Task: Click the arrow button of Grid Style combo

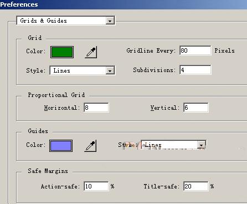Action: [110, 70]
